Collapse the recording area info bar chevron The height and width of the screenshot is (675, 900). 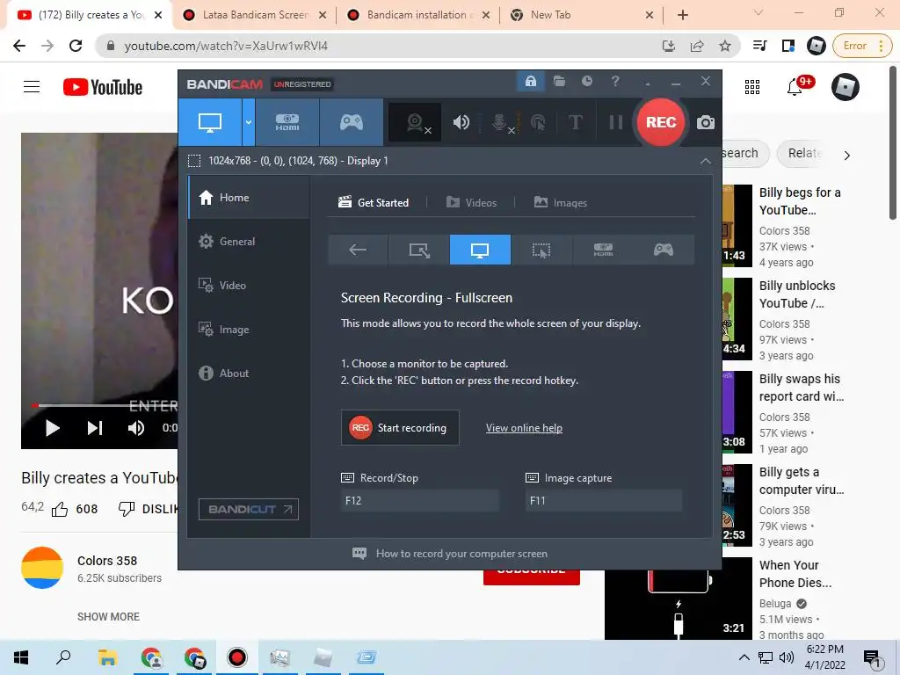coord(706,162)
